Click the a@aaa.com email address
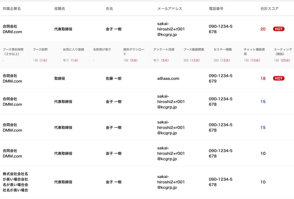294x199 pixels. click(168, 78)
